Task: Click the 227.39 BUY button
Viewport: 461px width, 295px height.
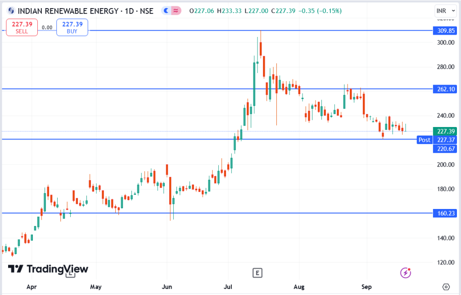Action: [72, 27]
